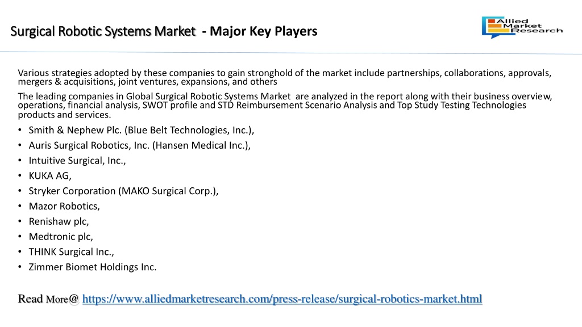Click the 'The leading companies in Global' paragraph
The image size is (582, 327).
click(285, 105)
